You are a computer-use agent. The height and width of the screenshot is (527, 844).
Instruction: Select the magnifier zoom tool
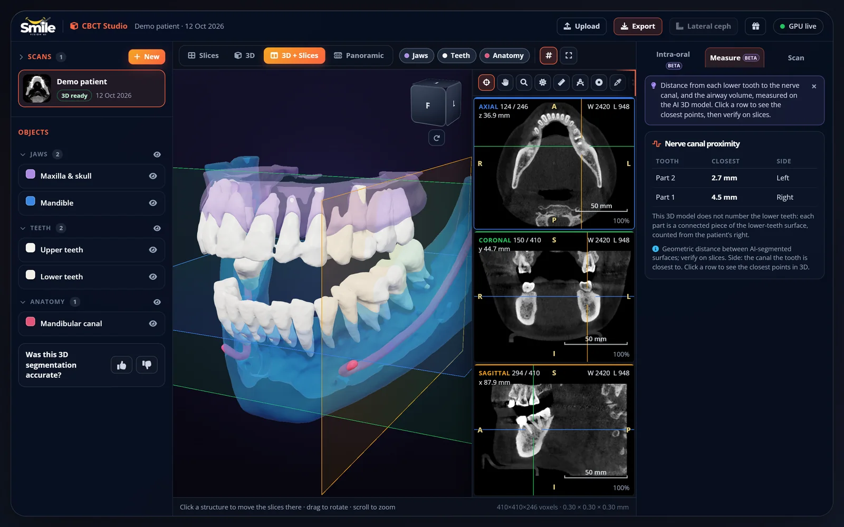click(x=524, y=82)
